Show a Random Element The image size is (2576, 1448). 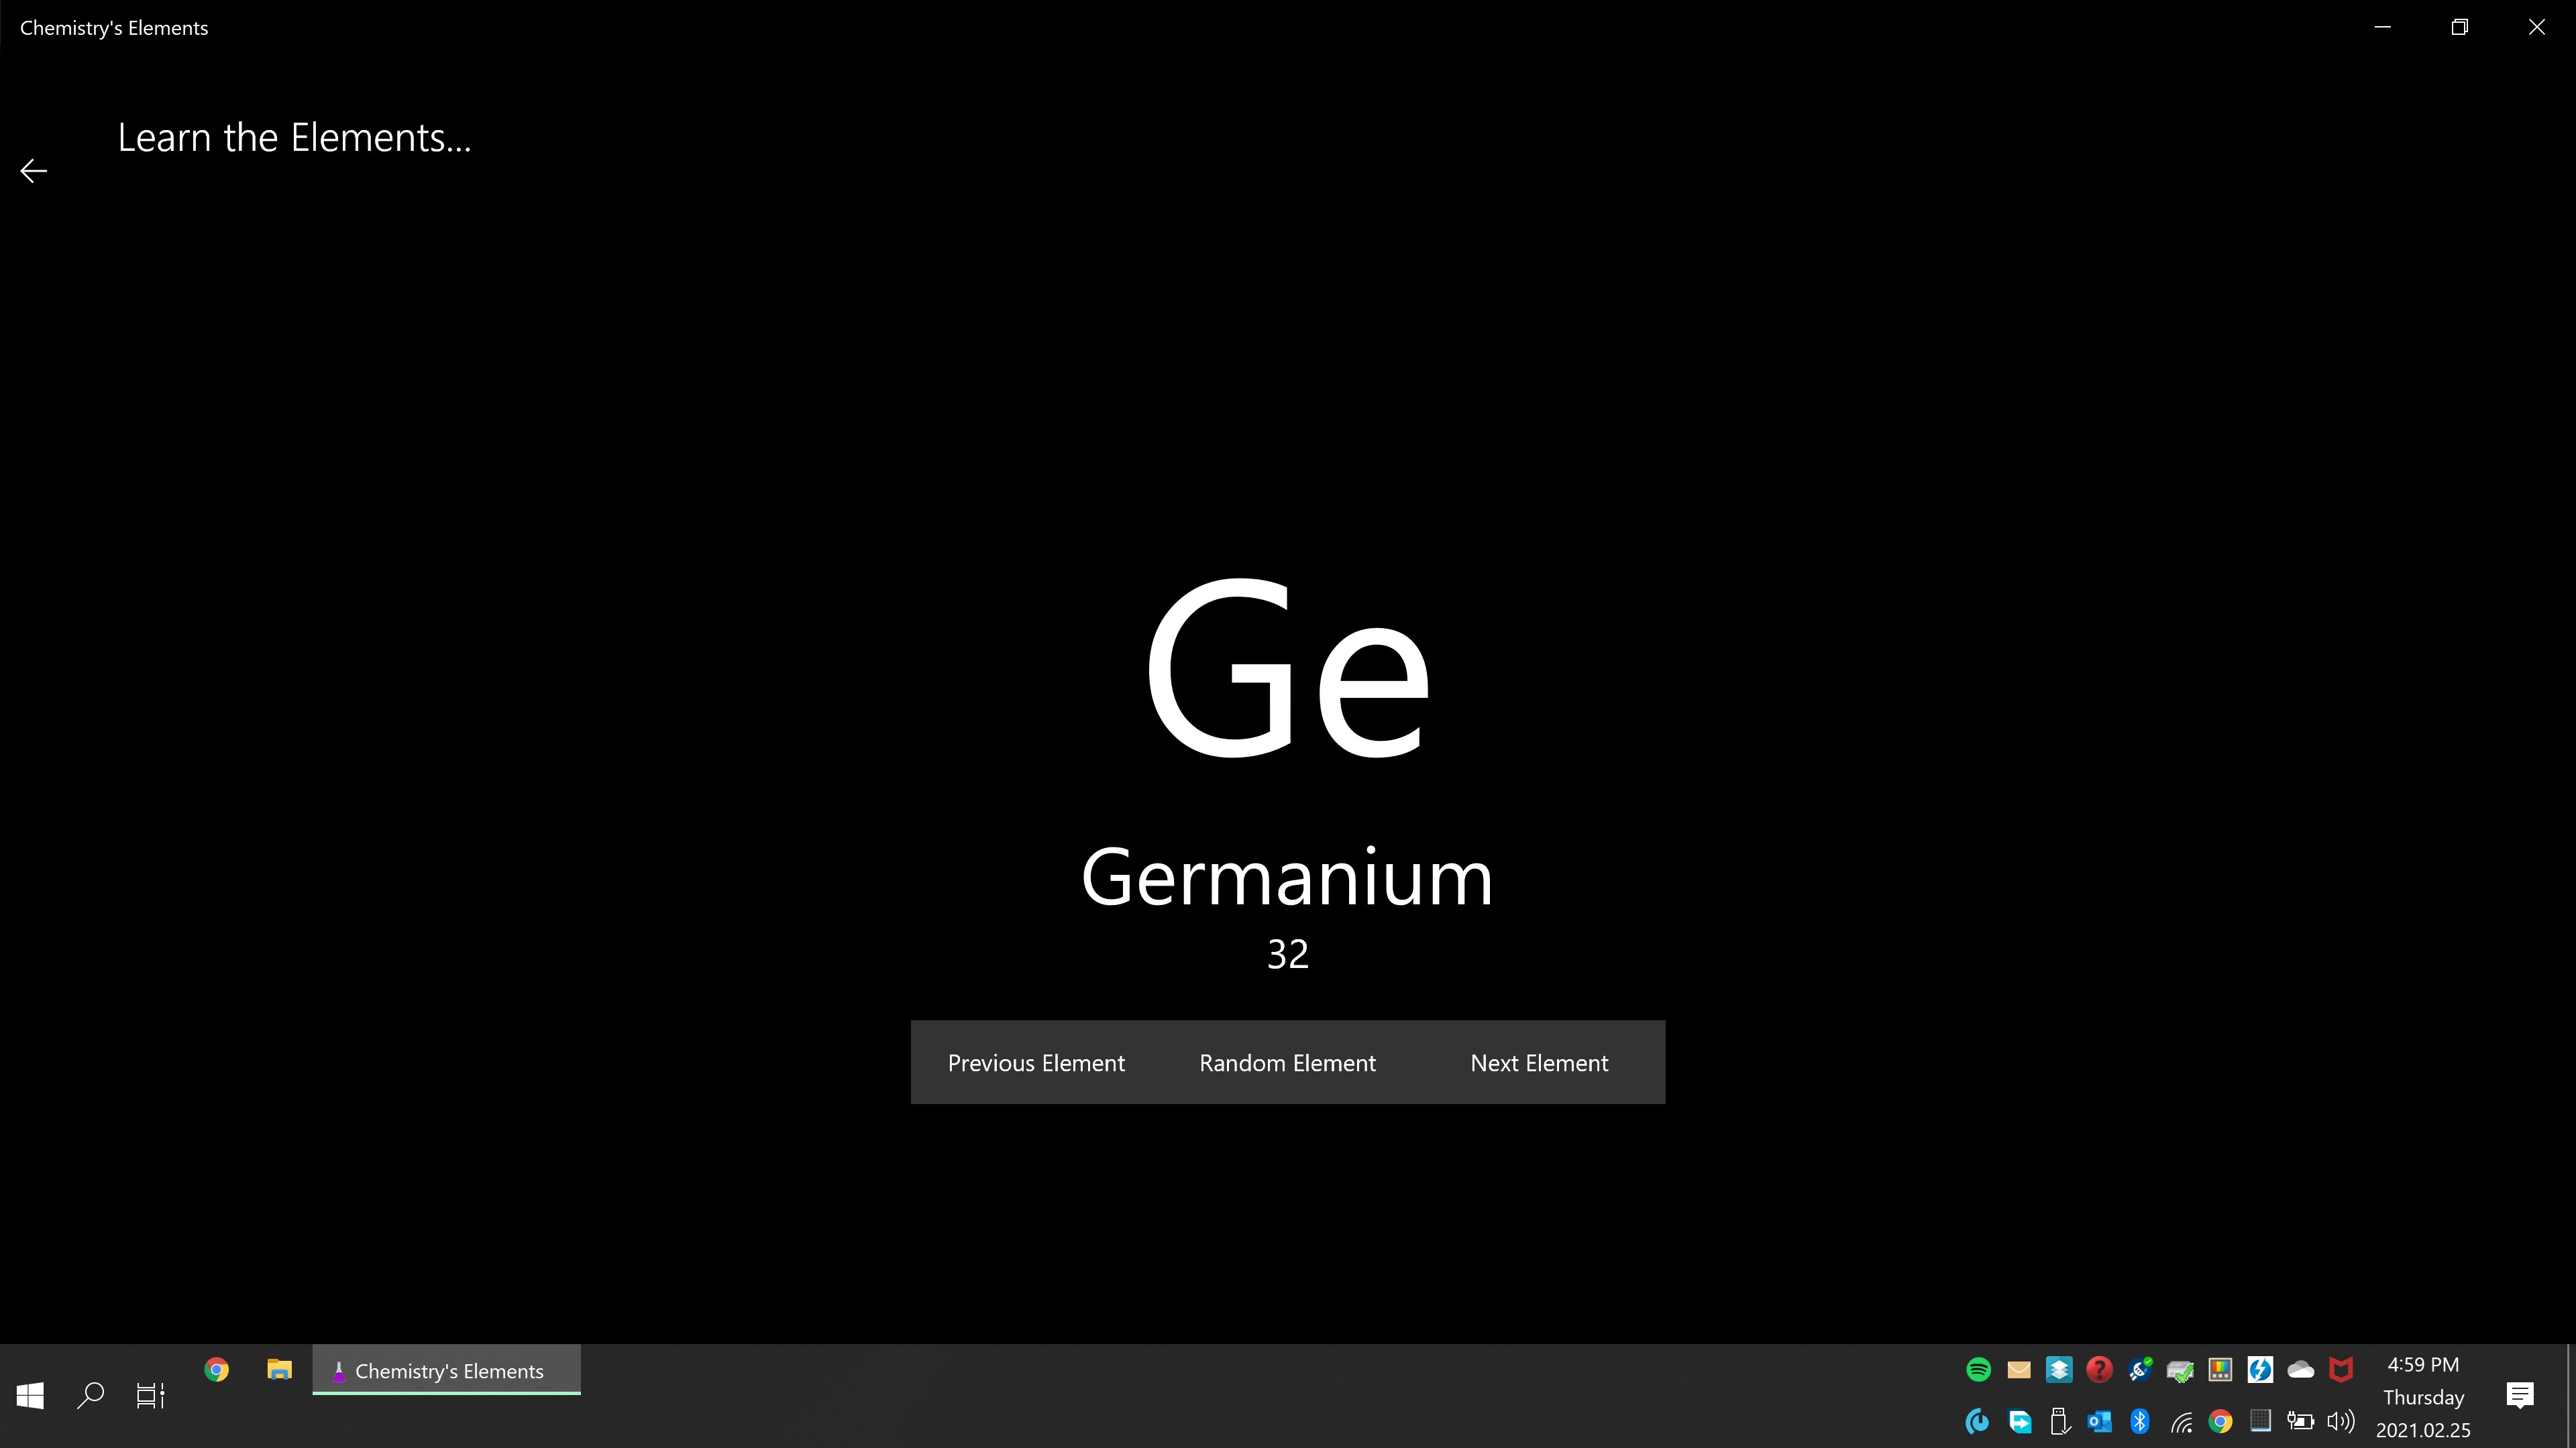click(1287, 1063)
